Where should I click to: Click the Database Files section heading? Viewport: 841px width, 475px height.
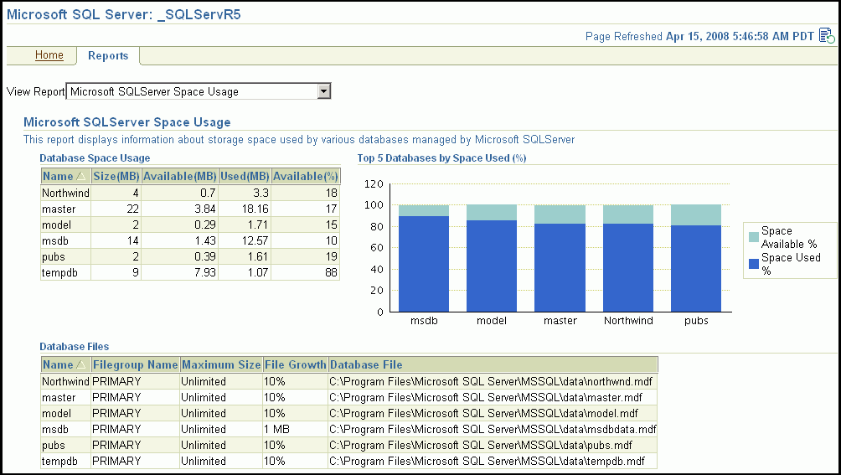tap(74, 347)
